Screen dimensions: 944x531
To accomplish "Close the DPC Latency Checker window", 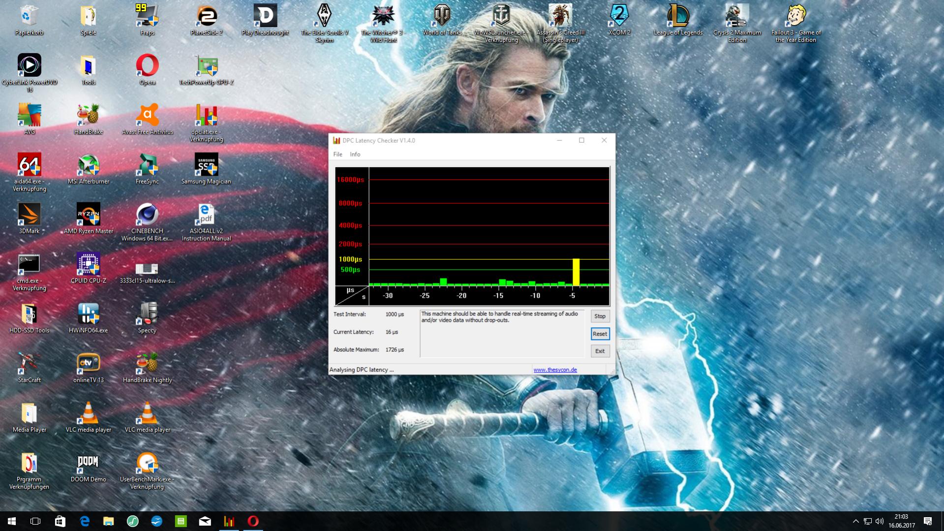I will click(604, 140).
